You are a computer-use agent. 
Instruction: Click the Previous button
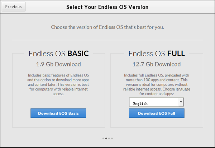point(14,7)
